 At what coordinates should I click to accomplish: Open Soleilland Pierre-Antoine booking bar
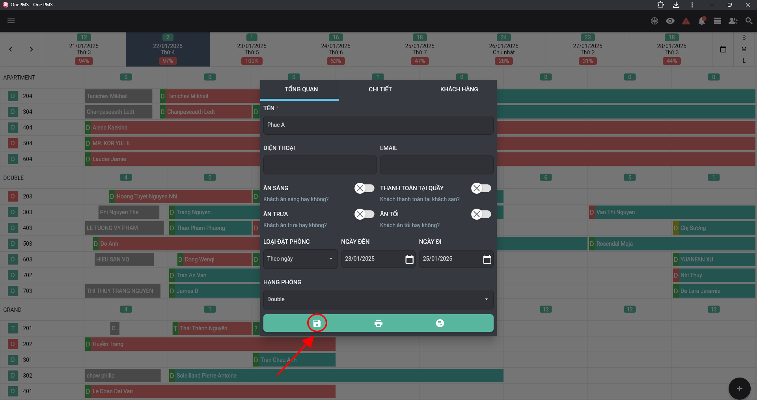coord(336,376)
